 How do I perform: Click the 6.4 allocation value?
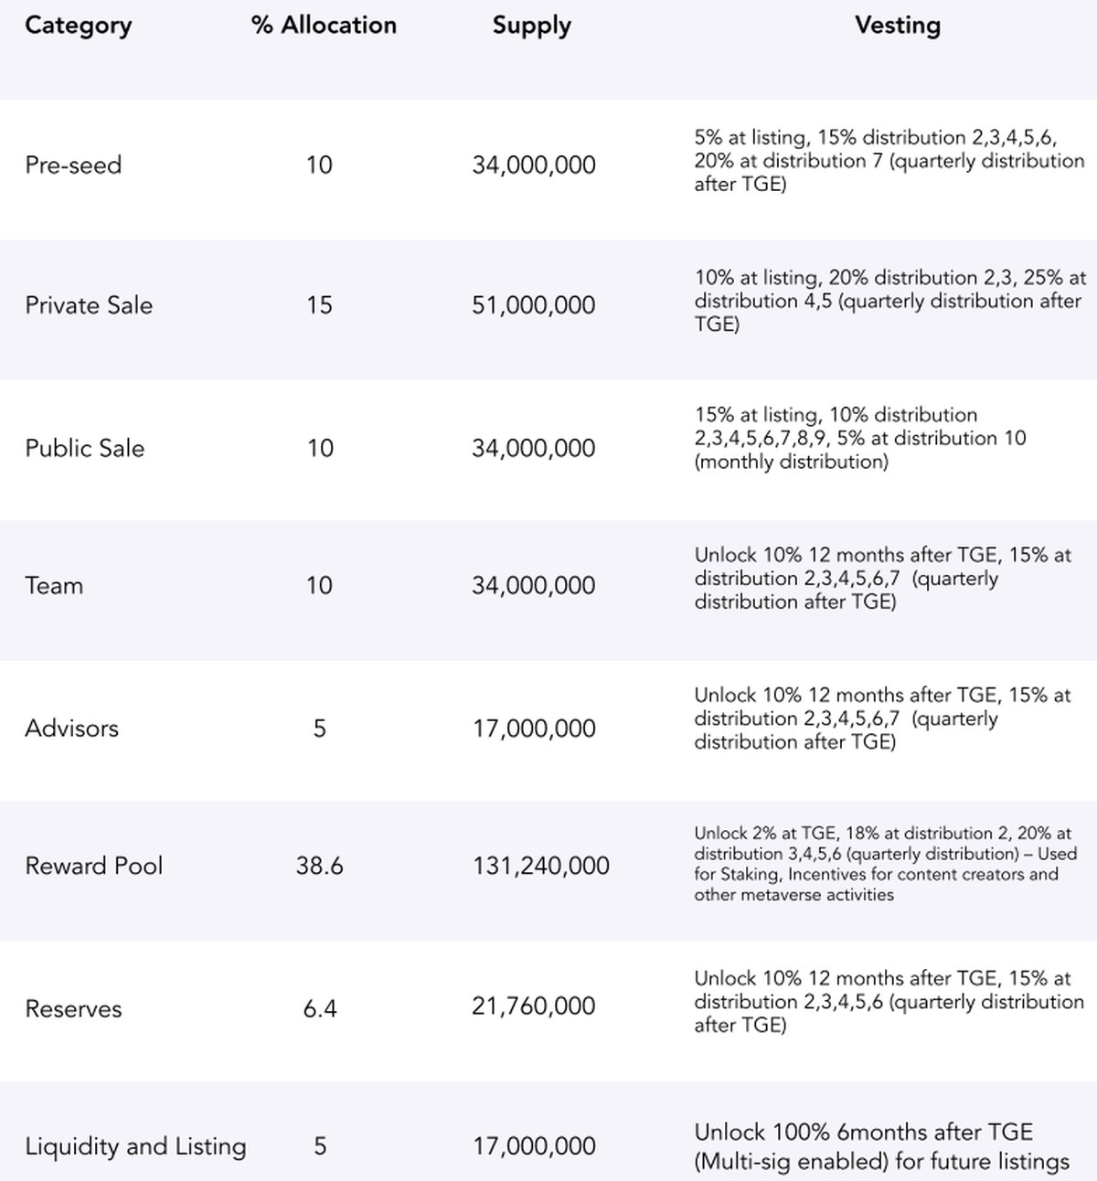coord(320,1009)
